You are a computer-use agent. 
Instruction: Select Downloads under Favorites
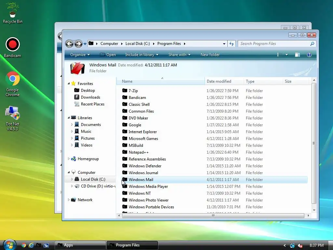click(x=87, y=97)
